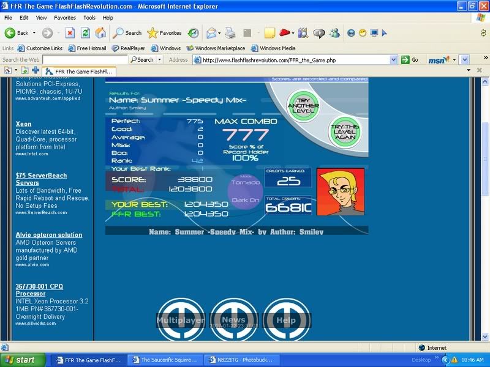Open the Back button history dropdown
This screenshot has width=490, height=367.
click(x=34, y=33)
